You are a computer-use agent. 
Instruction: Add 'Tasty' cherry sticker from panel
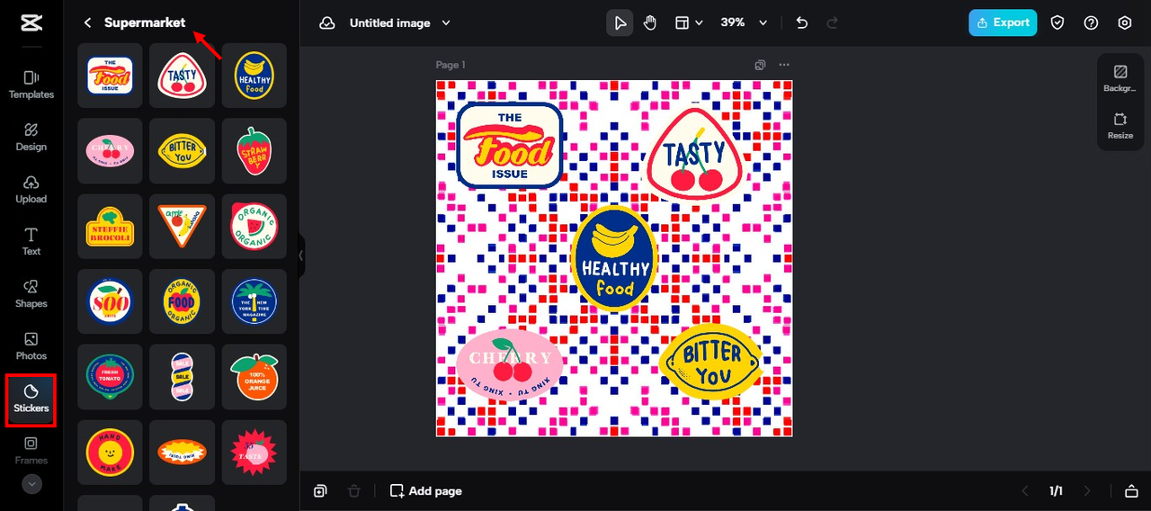[x=182, y=76]
